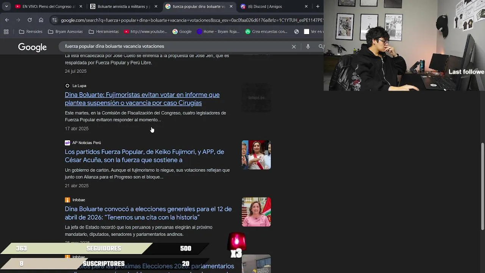The height and width of the screenshot is (273, 485).
Task: Open the http://www.youtube... bookmark
Action: tap(145, 31)
